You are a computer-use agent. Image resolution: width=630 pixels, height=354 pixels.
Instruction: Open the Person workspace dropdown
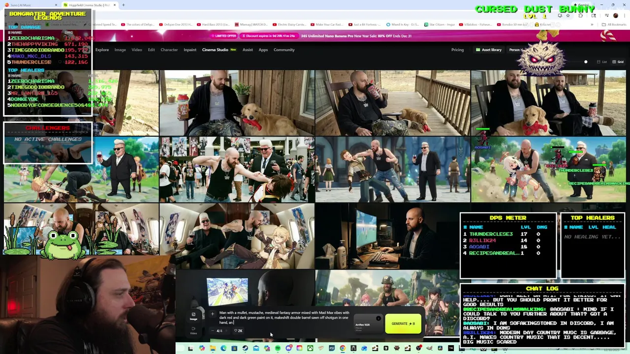pos(515,50)
